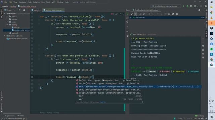Sort test results alphabetically

pos(140,14)
